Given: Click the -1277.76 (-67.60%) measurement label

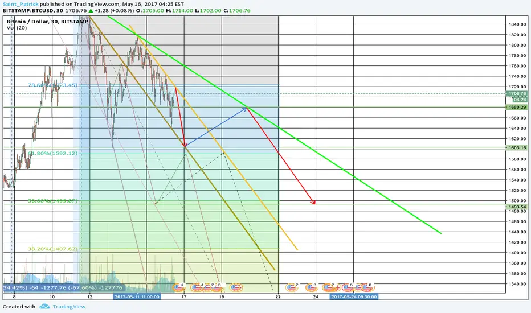Looking at the screenshot, I should tap(69, 288).
